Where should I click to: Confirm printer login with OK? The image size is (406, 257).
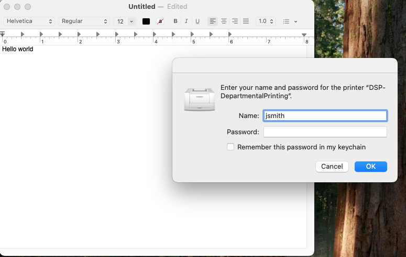pyautogui.click(x=370, y=167)
